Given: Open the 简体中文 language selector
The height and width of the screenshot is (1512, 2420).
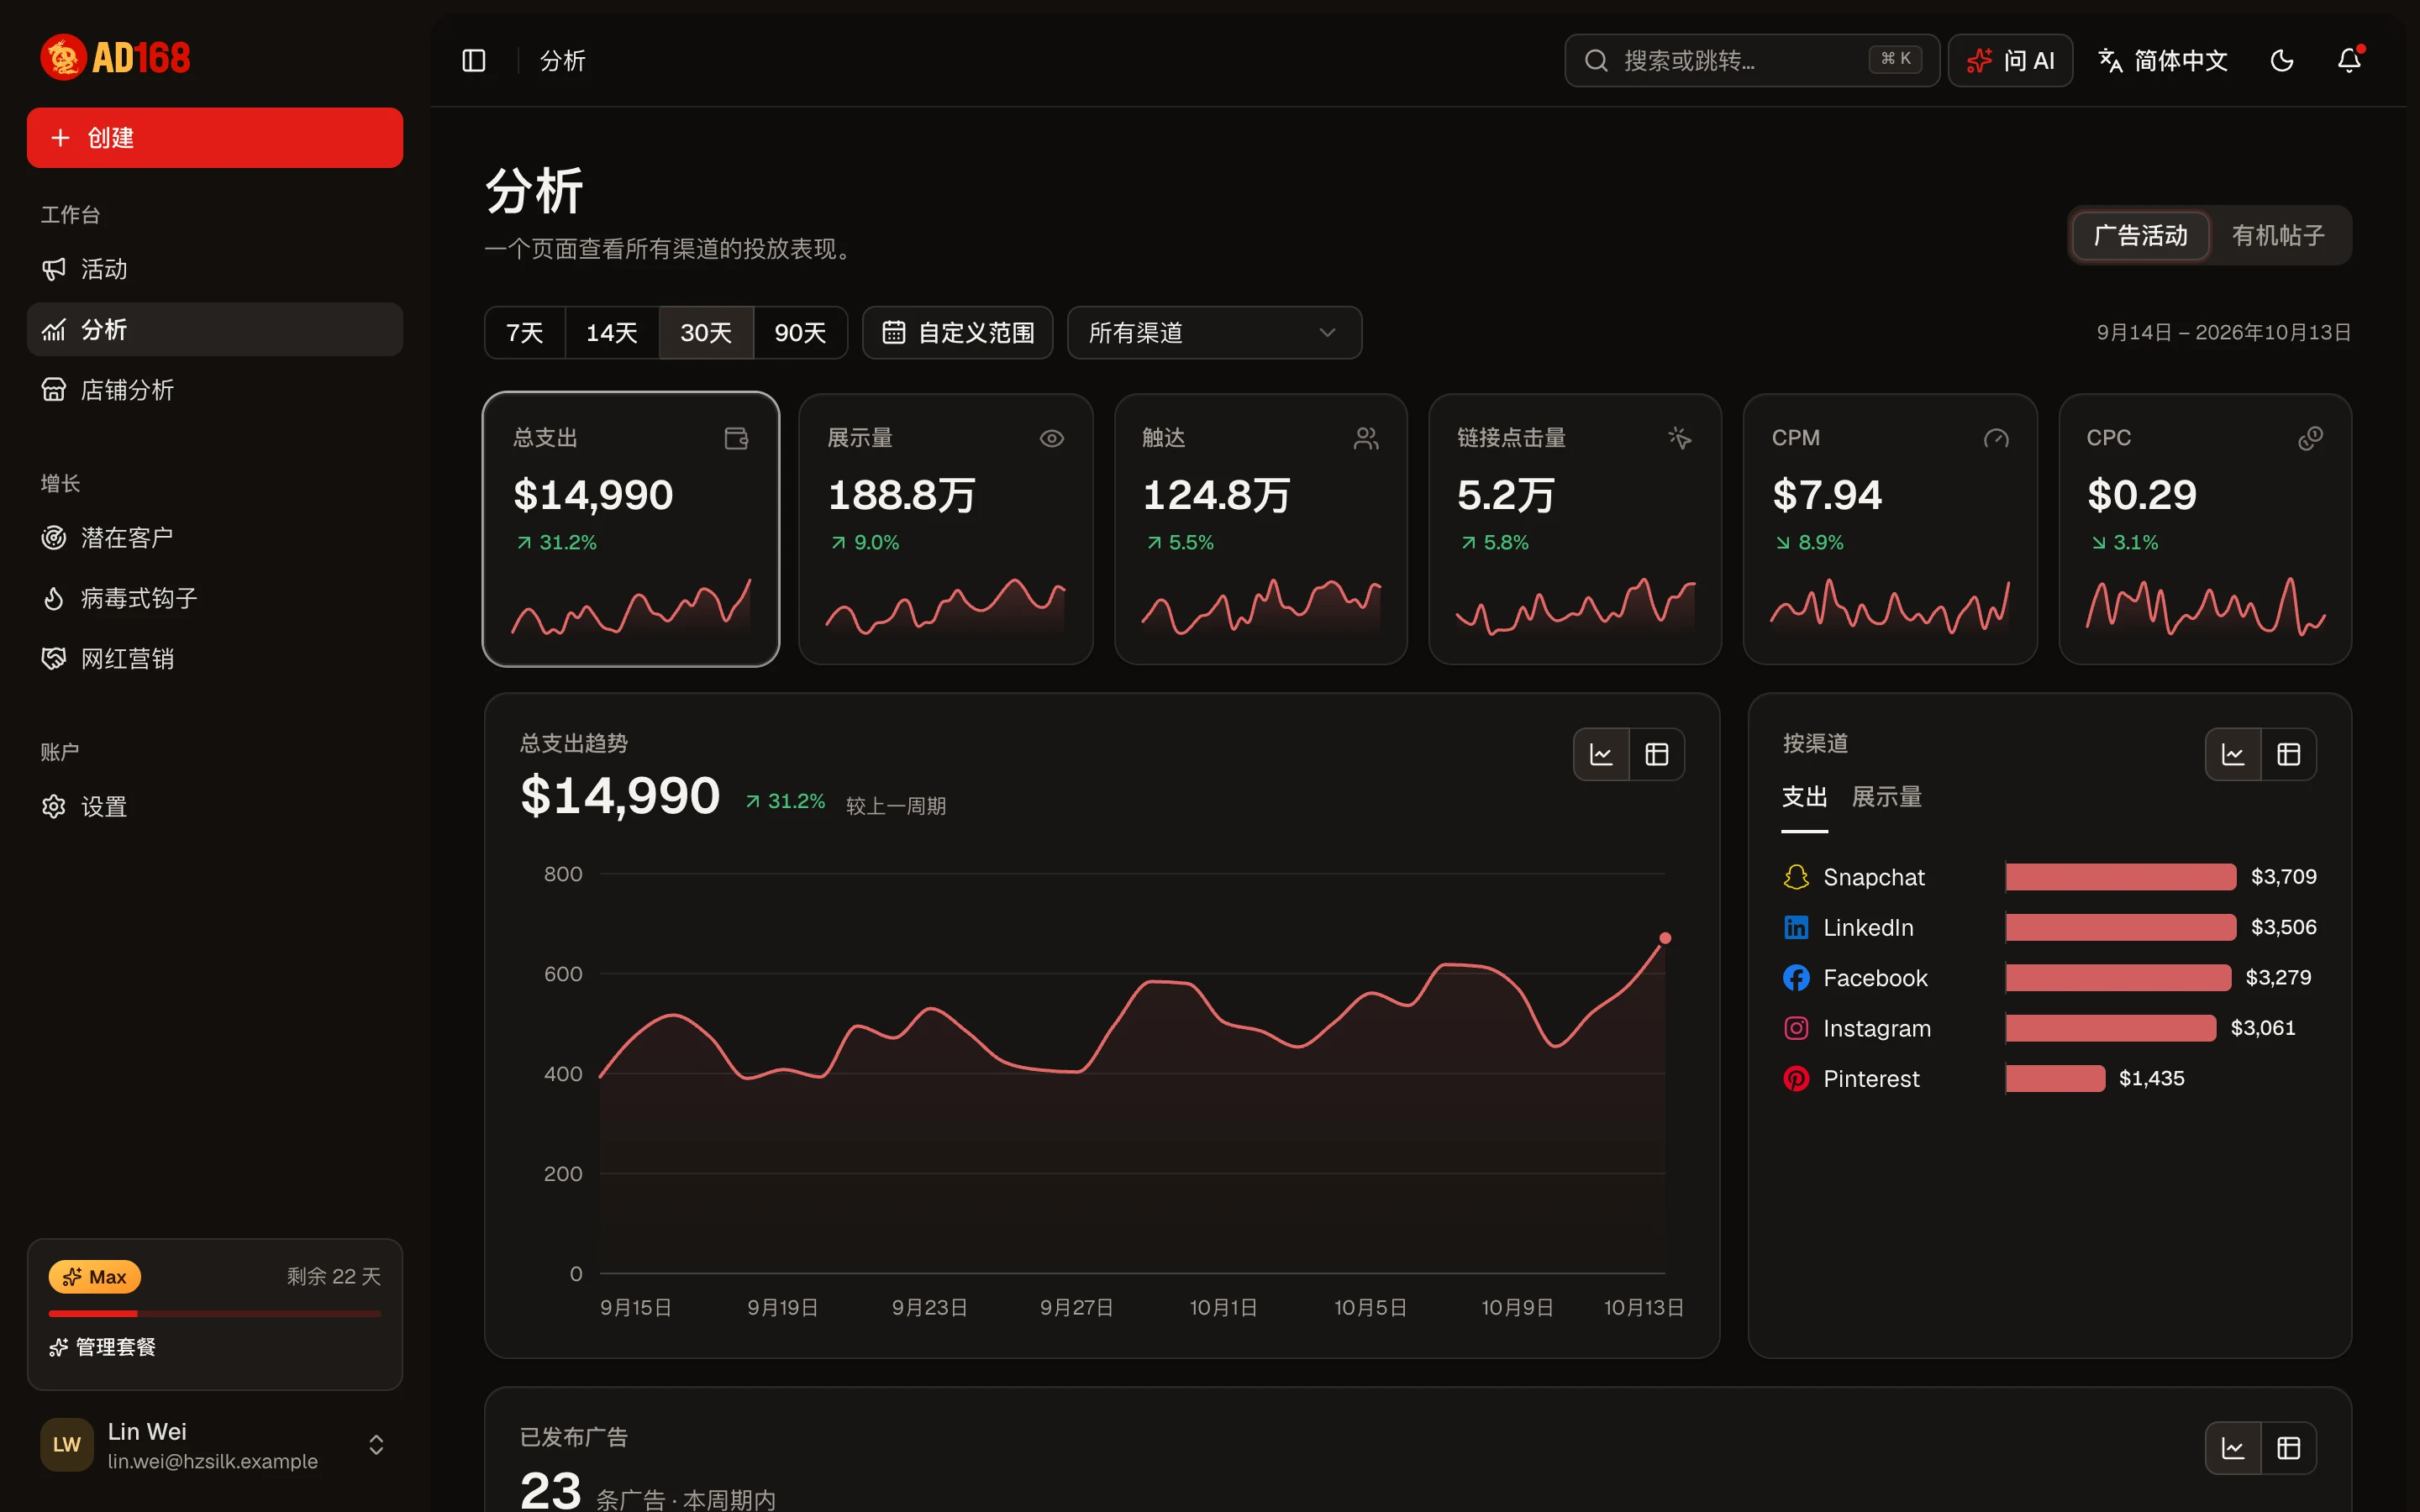Looking at the screenshot, I should click(x=2162, y=61).
